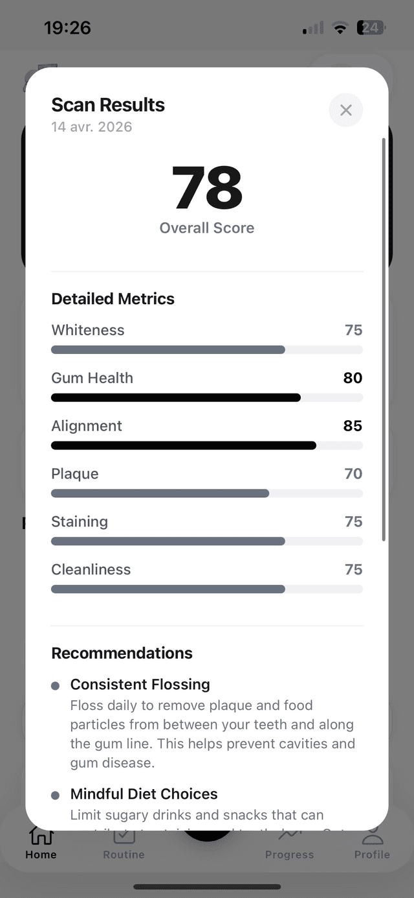Tap the battery indicator in status bar
This screenshot has width=414, height=898.
(x=371, y=28)
